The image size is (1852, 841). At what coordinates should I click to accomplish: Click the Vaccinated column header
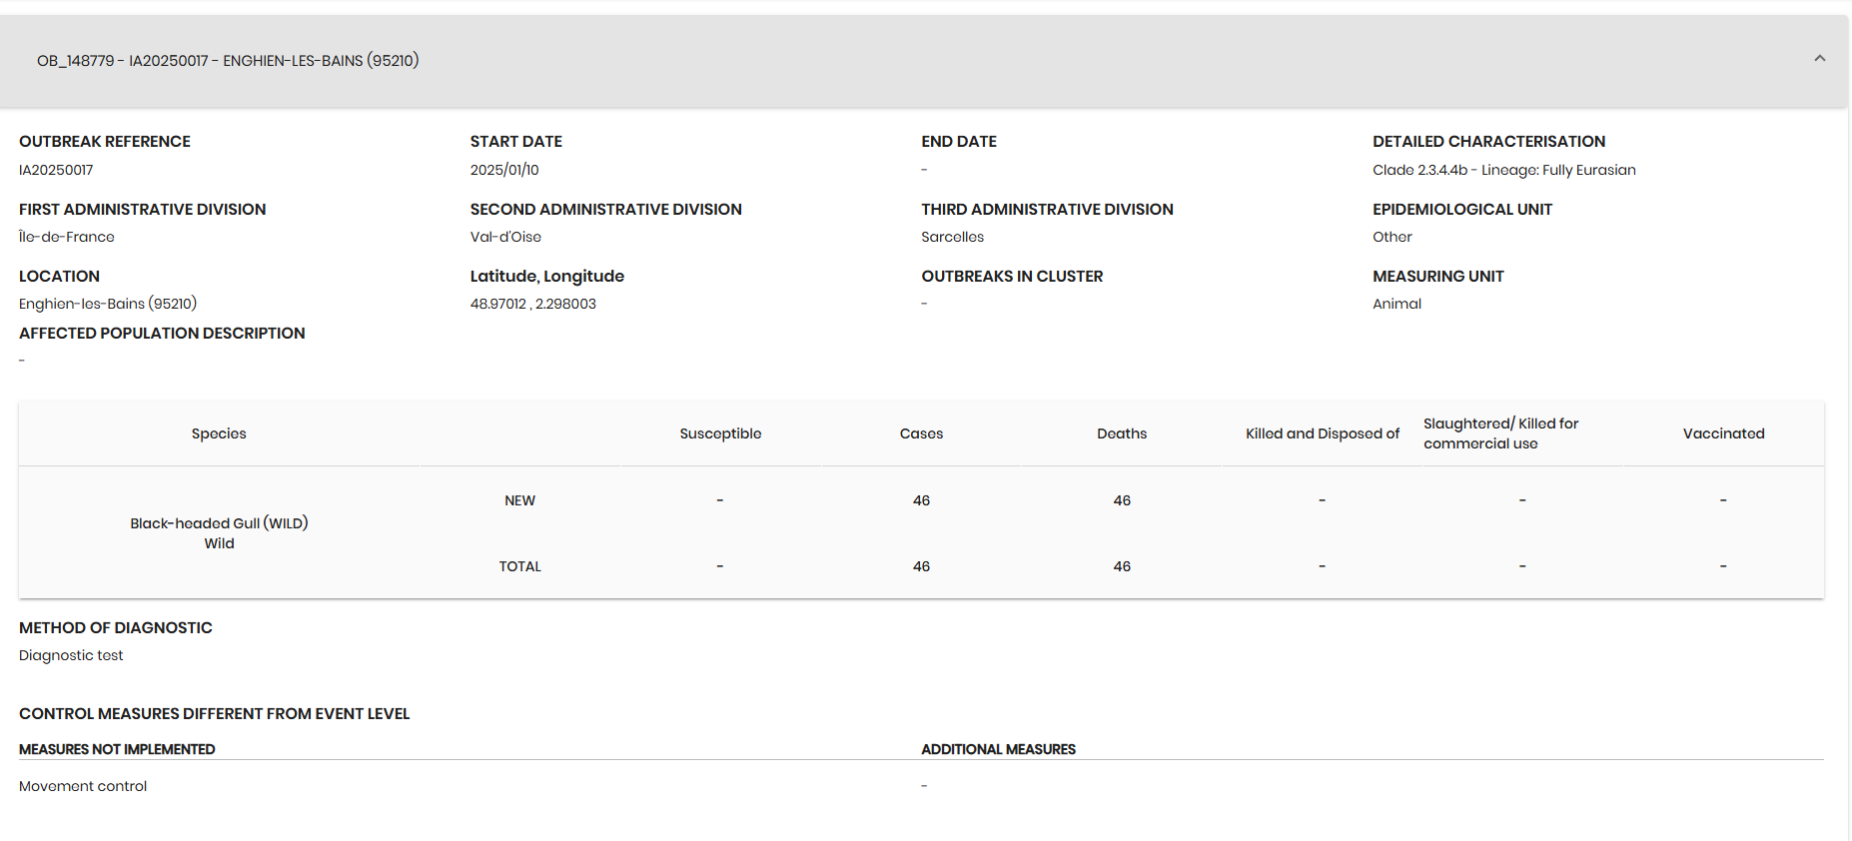click(x=1723, y=433)
